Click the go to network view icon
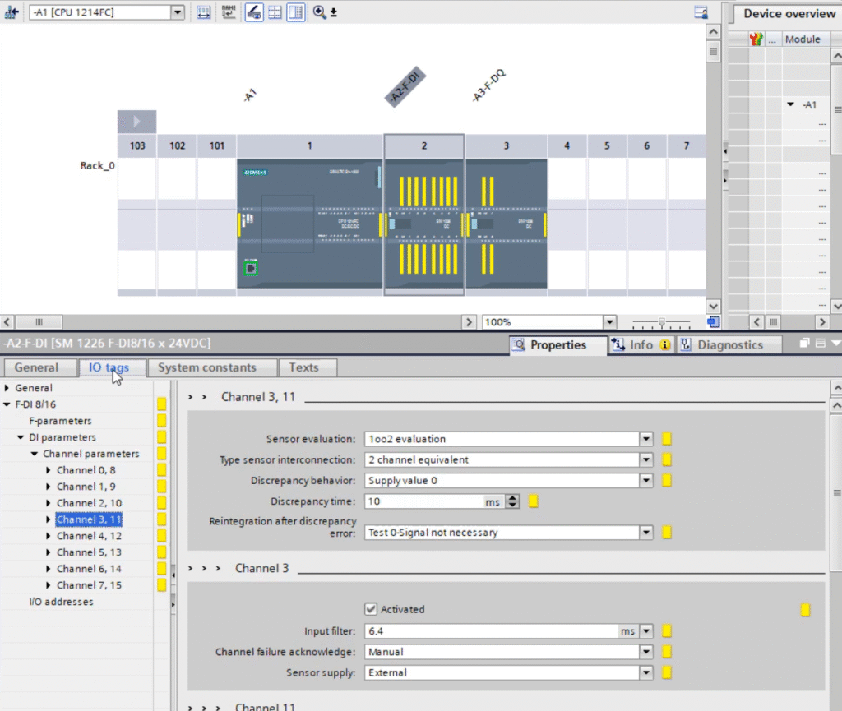The width and height of the screenshot is (842, 711). (x=12, y=12)
